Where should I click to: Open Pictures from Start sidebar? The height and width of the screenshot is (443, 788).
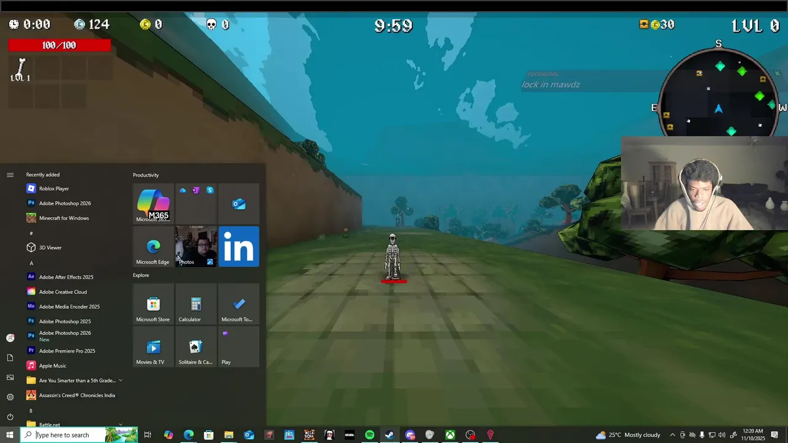10,377
